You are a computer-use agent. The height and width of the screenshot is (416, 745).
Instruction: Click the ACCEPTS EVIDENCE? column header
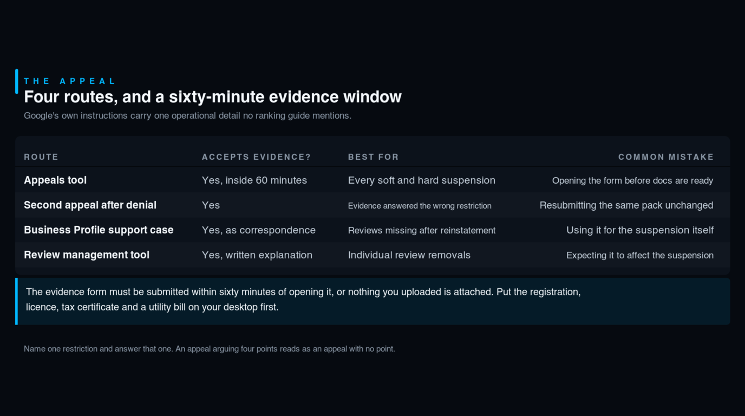[257, 157]
